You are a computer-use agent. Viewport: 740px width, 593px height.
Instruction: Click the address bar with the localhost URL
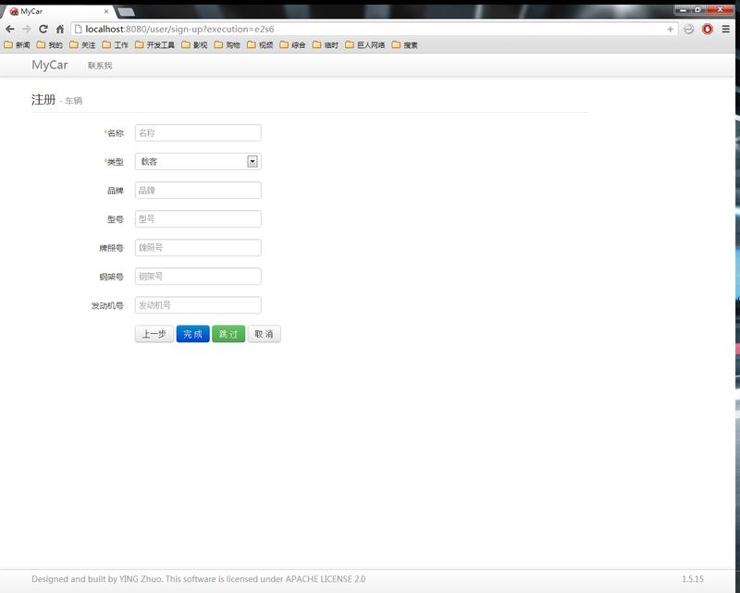click(x=375, y=30)
